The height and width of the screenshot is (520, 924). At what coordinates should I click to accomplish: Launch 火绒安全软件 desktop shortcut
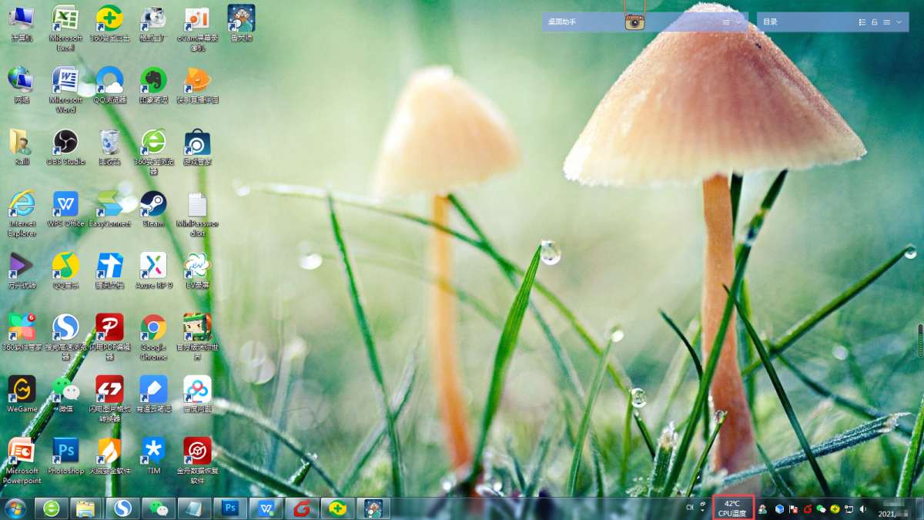(x=109, y=456)
